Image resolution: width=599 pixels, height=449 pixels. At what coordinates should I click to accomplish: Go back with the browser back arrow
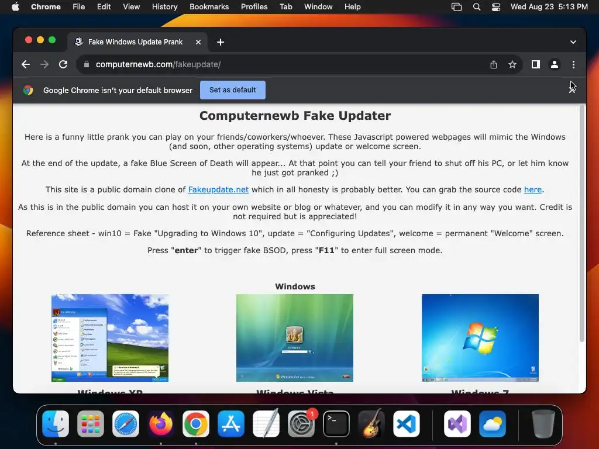pos(26,64)
